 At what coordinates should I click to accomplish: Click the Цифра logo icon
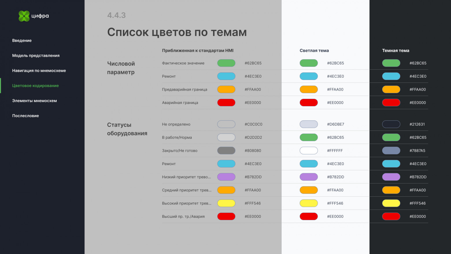24,16
